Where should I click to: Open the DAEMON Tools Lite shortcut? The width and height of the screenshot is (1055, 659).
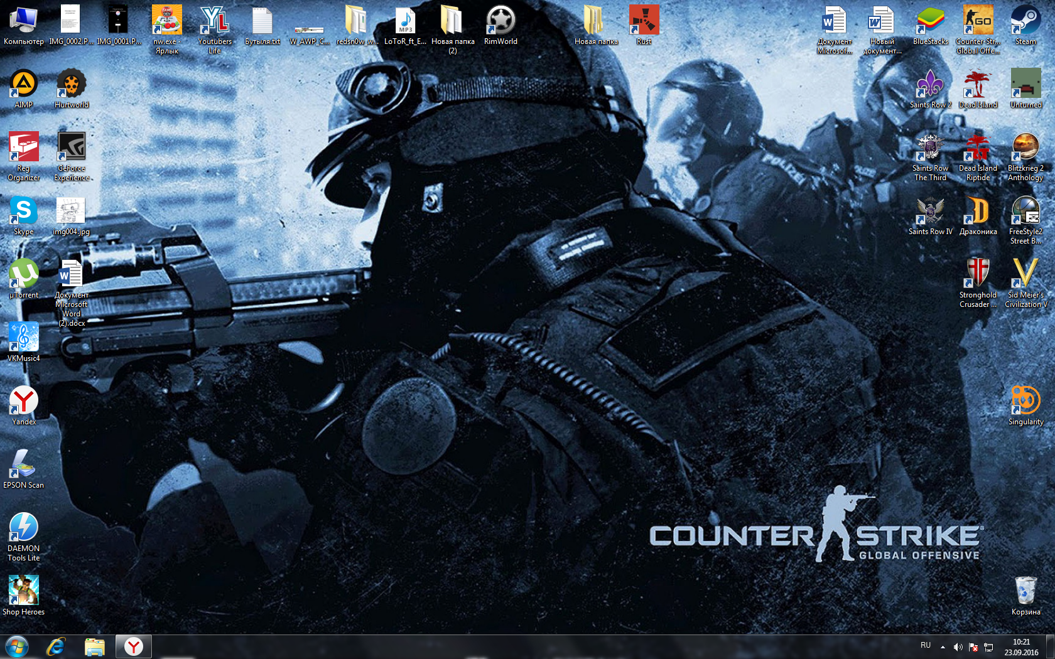(24, 537)
